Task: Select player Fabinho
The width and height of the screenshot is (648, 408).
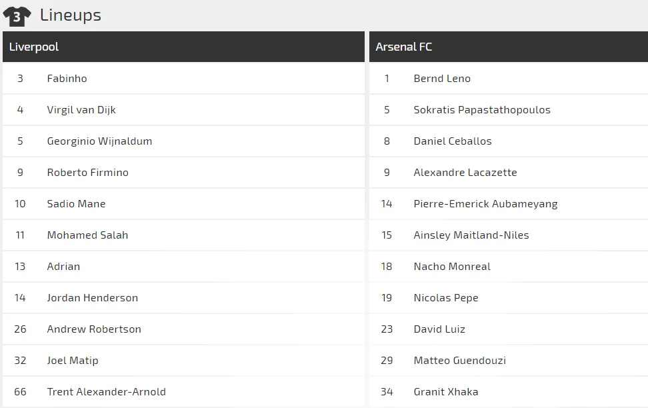Action: click(x=67, y=79)
